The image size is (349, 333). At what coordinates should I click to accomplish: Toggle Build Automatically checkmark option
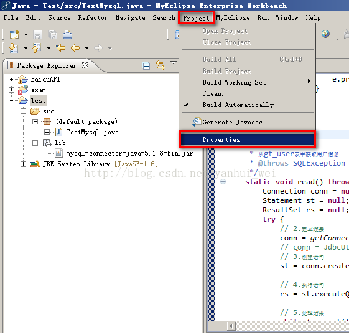point(238,105)
